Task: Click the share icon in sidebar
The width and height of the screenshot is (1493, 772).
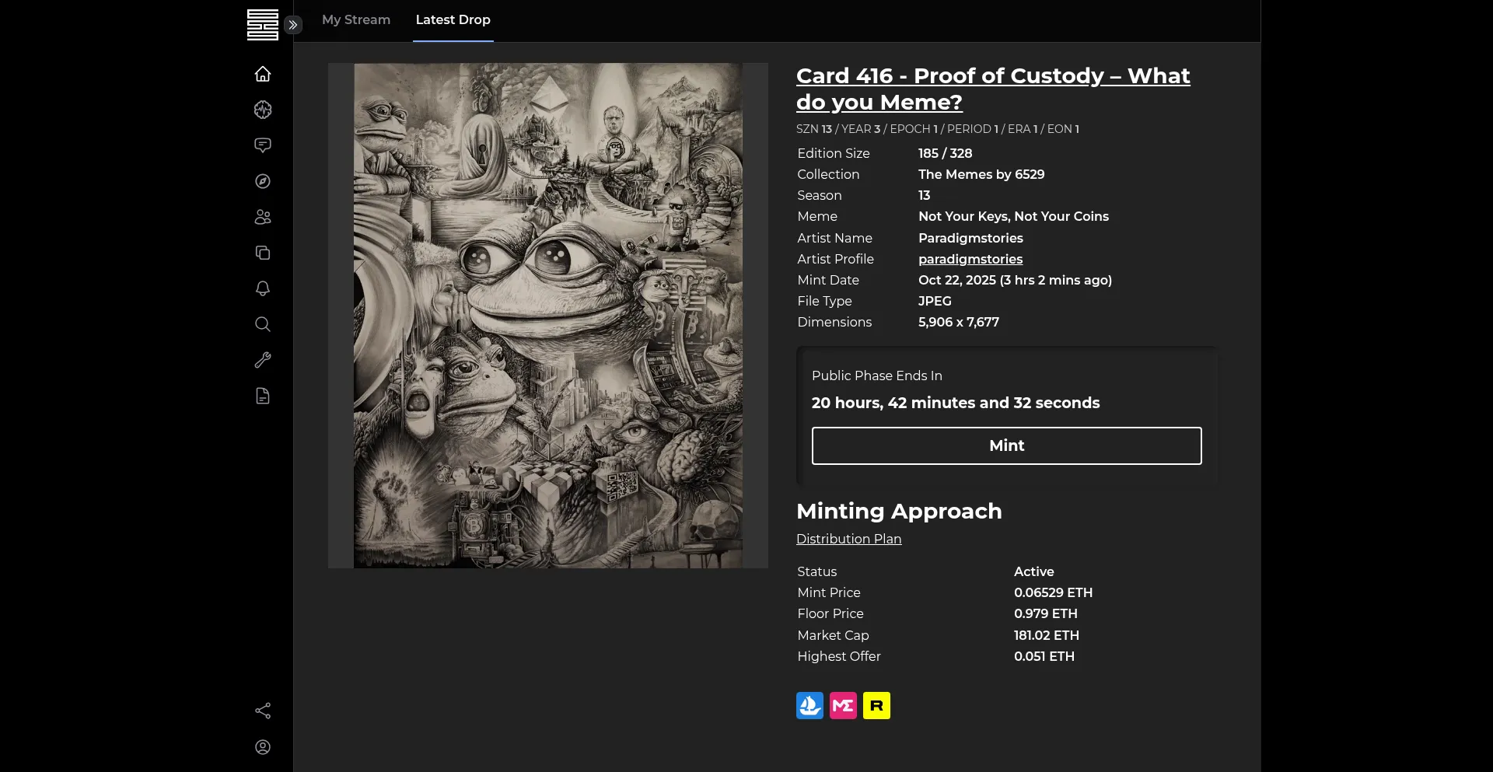Action: pyautogui.click(x=263, y=711)
